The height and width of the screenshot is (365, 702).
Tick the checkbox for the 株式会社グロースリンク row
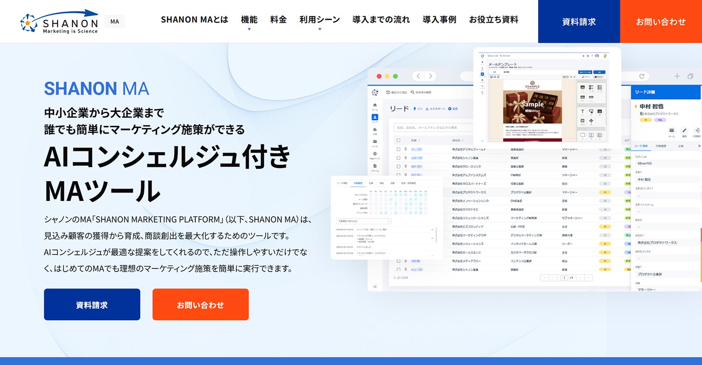[x=398, y=167]
